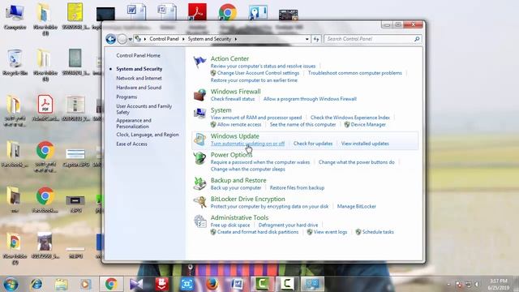The height and width of the screenshot is (292, 519).
Task: Expand the arrow after Control Panel breadcrumb
Action: [x=183, y=39]
